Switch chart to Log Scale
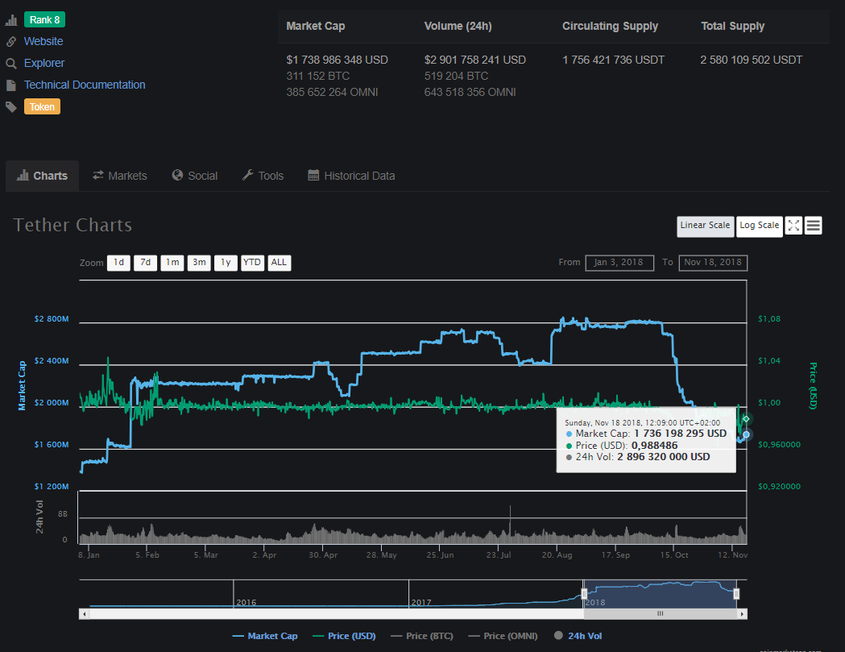The image size is (845, 652). pos(759,226)
